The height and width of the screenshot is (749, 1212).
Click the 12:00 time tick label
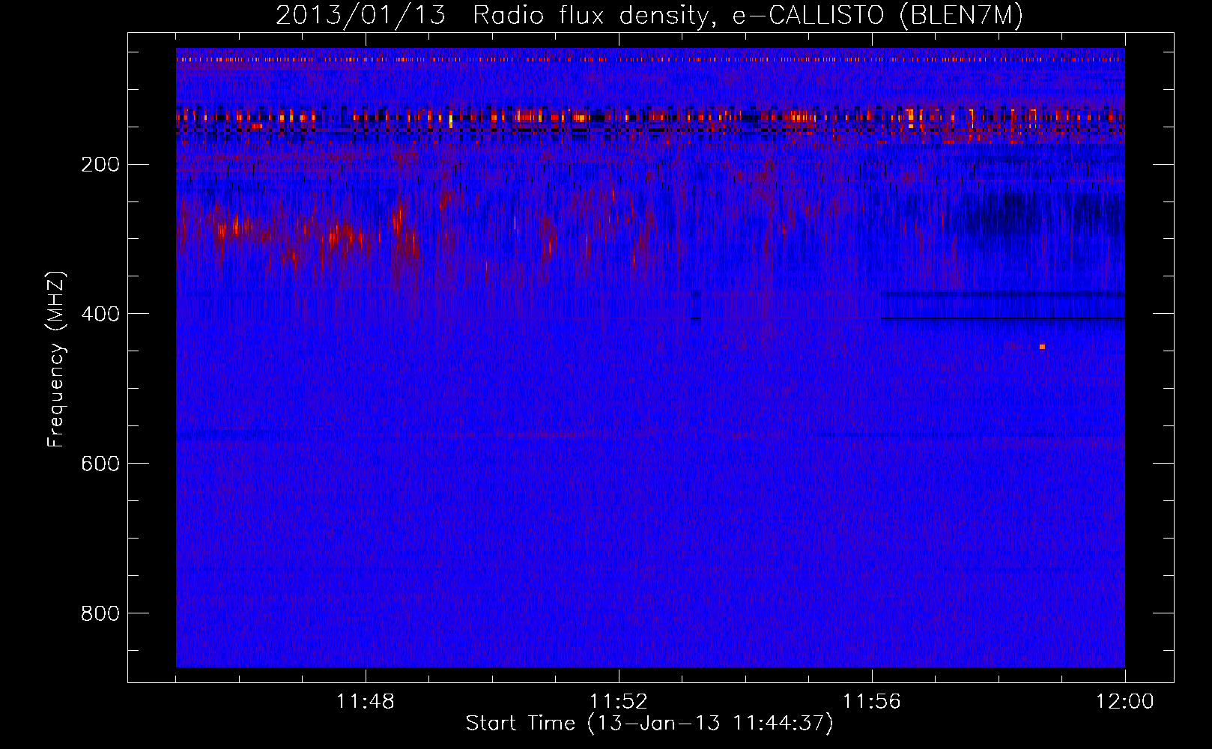[1125, 702]
